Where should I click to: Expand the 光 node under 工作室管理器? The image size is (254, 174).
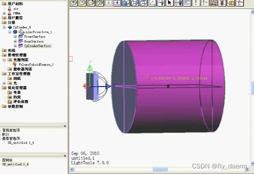(x=4, y=83)
